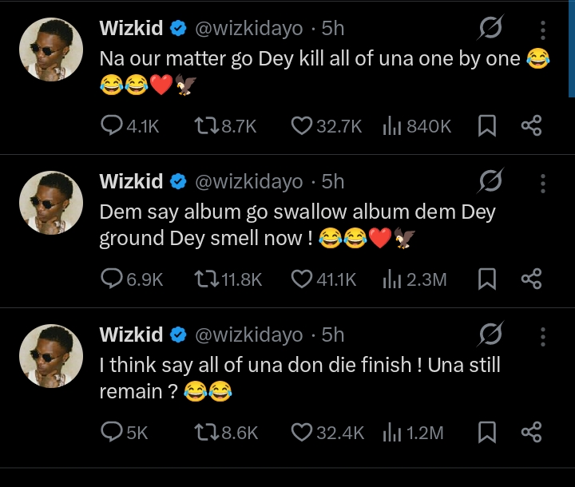Screen dimensions: 575x487
Task: Open more options on first tweet
Action: [x=543, y=30]
